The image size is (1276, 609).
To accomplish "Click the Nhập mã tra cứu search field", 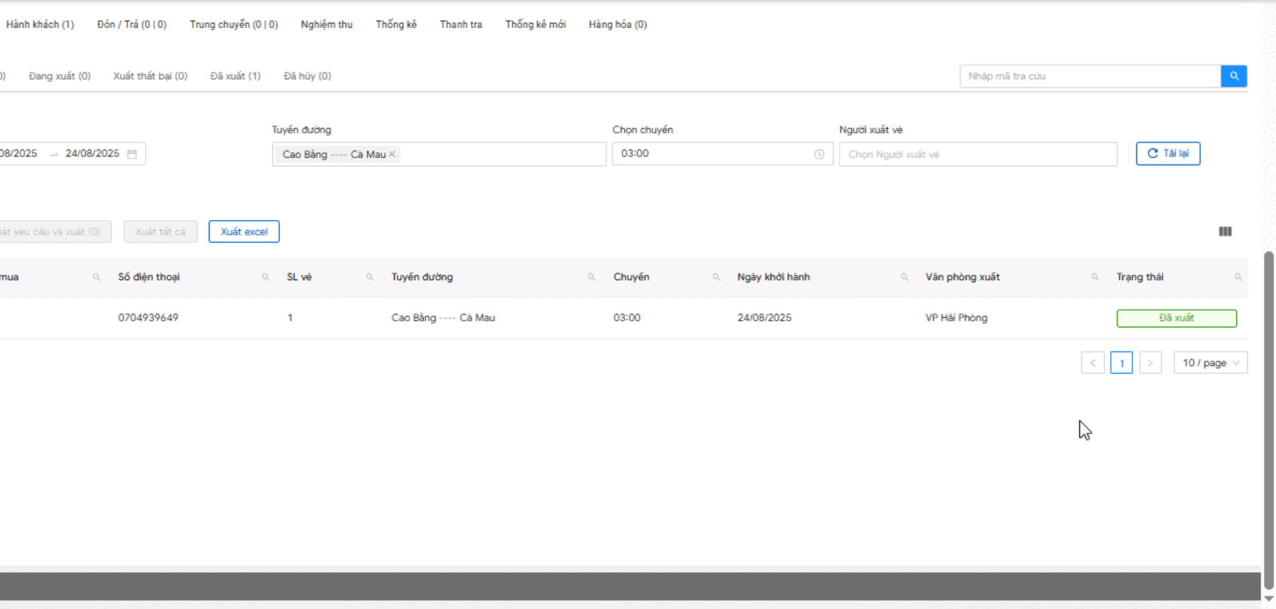I will [x=1089, y=76].
